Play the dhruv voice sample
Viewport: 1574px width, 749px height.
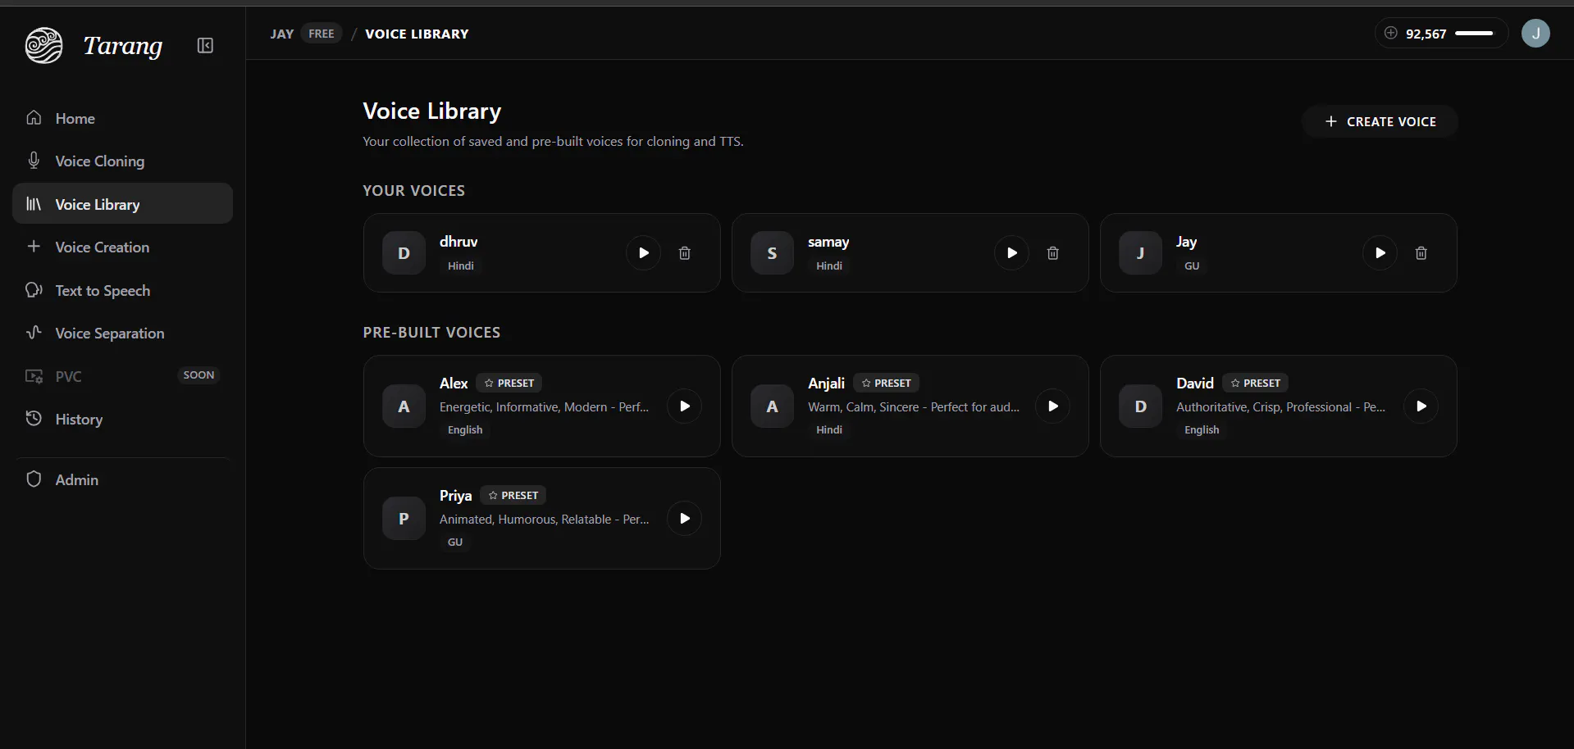point(644,253)
